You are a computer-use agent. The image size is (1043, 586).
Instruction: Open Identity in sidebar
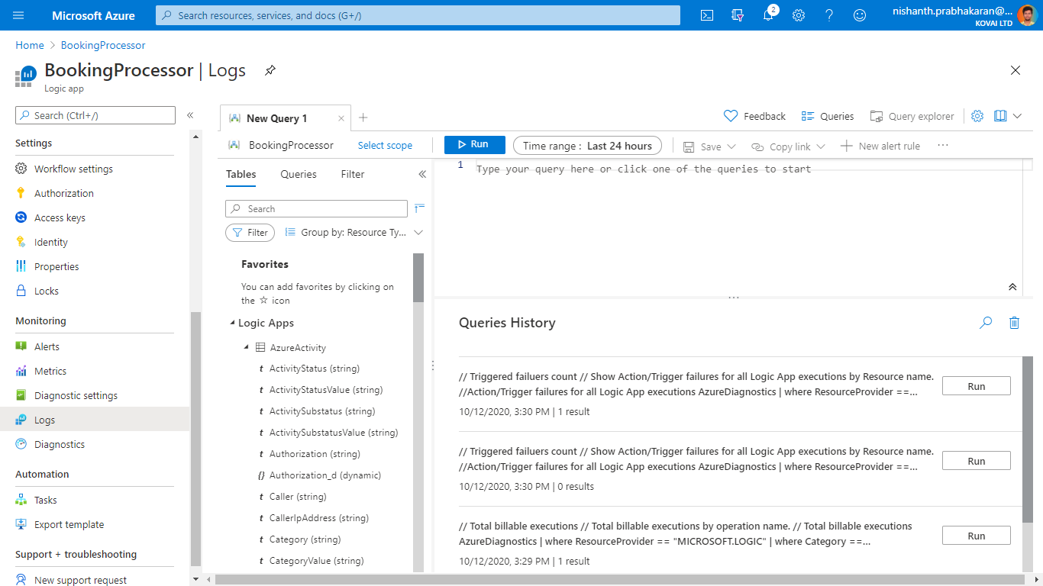click(x=51, y=242)
